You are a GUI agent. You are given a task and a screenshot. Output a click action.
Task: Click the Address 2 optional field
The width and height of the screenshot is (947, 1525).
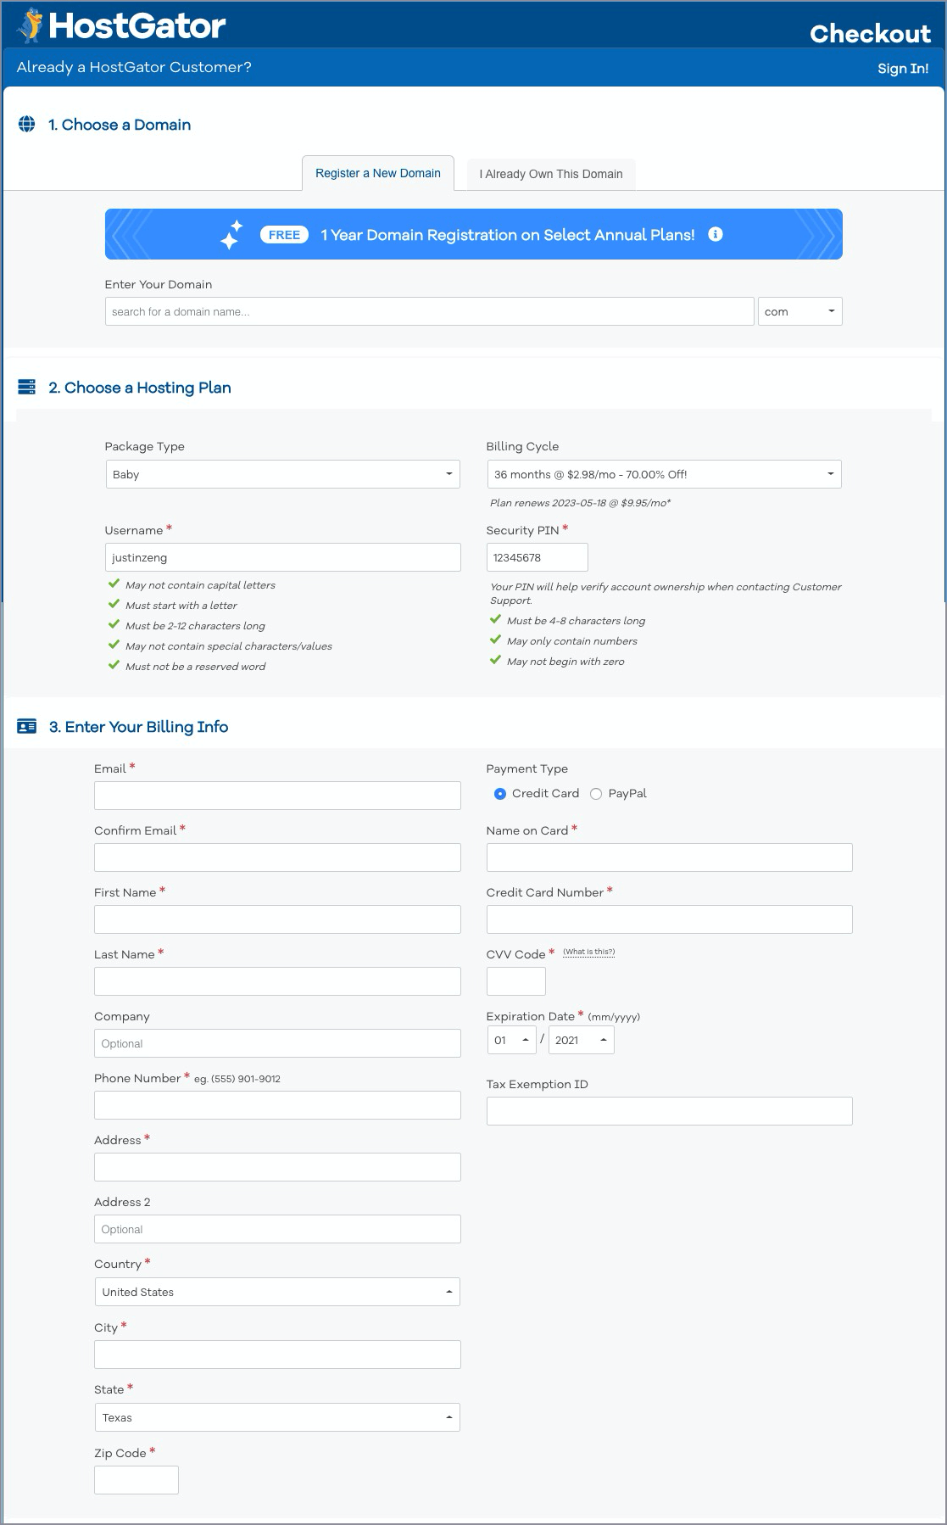point(277,1229)
